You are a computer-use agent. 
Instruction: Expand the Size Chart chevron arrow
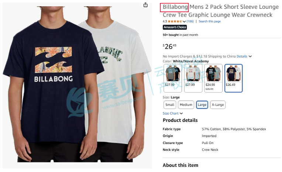181,113
